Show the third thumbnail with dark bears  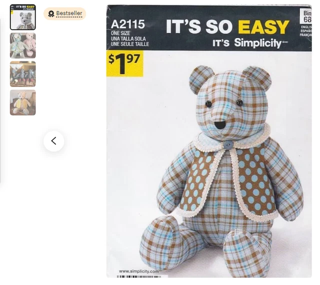(x=23, y=74)
